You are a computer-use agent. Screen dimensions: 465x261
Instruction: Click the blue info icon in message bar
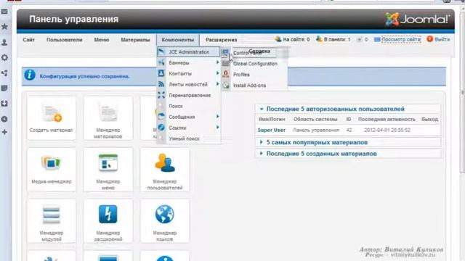30,75
